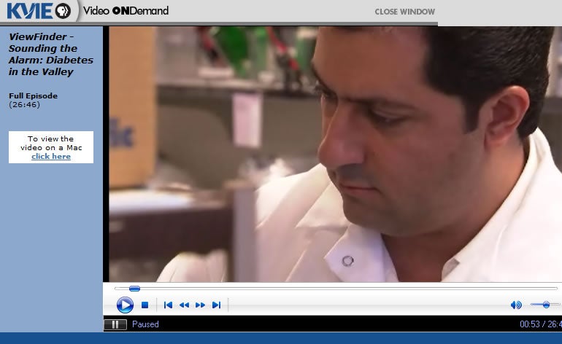Click the Paused status text
562x344 pixels.
(145, 324)
